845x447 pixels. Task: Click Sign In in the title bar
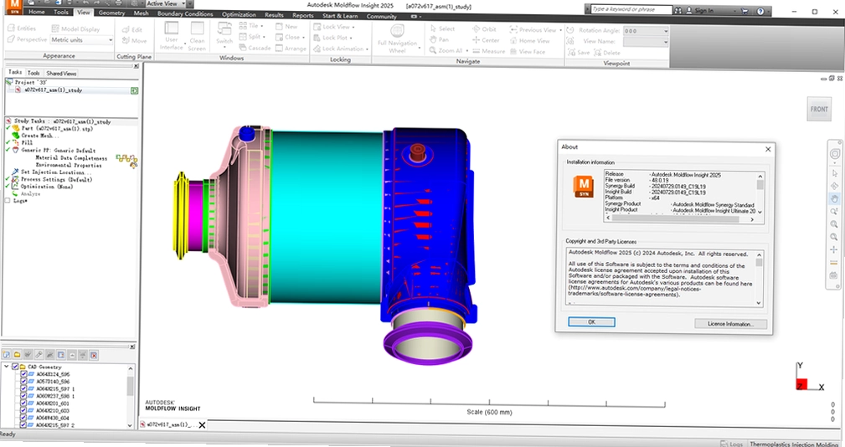703,10
